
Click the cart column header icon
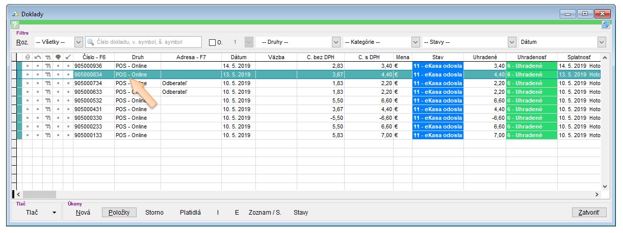click(48, 57)
